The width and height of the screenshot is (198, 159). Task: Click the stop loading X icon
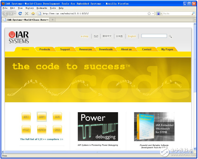tap(27, 13)
